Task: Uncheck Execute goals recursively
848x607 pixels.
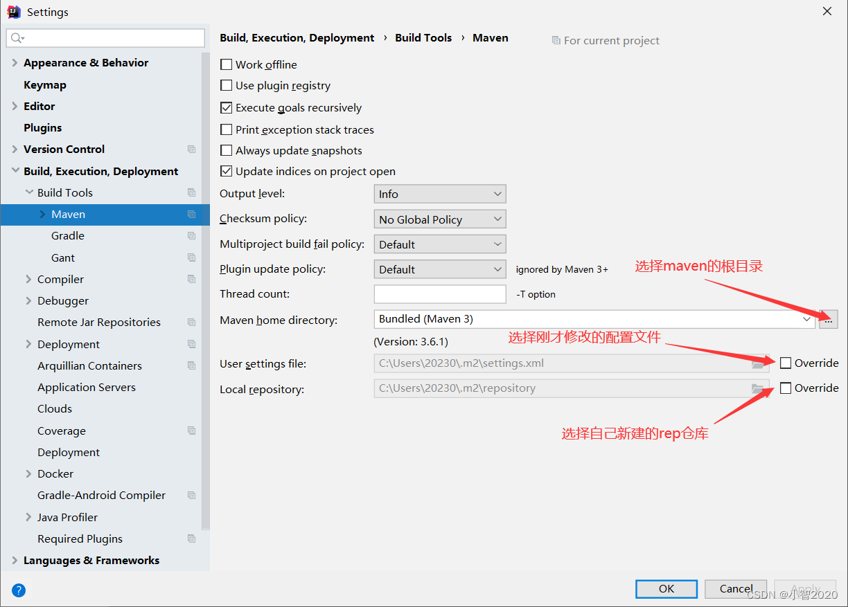Action: (x=226, y=108)
